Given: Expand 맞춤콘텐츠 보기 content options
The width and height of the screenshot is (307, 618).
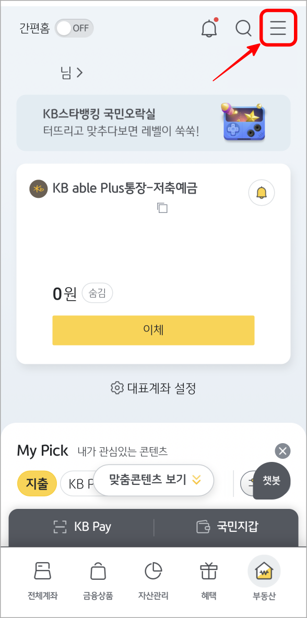Looking at the screenshot, I should click(x=153, y=480).
